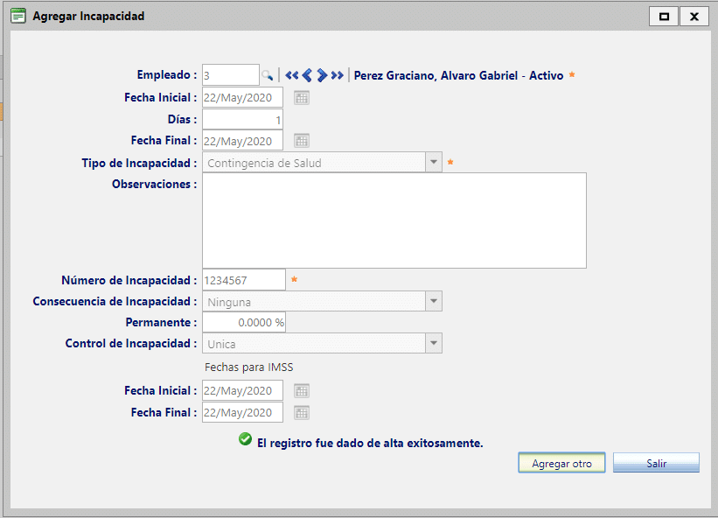The width and height of the screenshot is (718, 518).
Task: Go to first employee record
Action: point(292,75)
